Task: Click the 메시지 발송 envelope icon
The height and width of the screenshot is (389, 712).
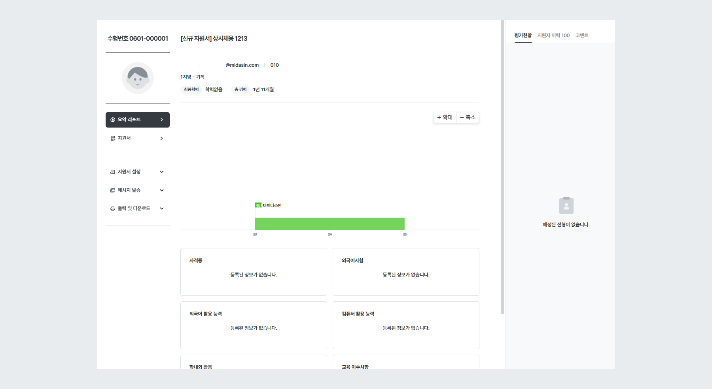Action: [x=113, y=190]
